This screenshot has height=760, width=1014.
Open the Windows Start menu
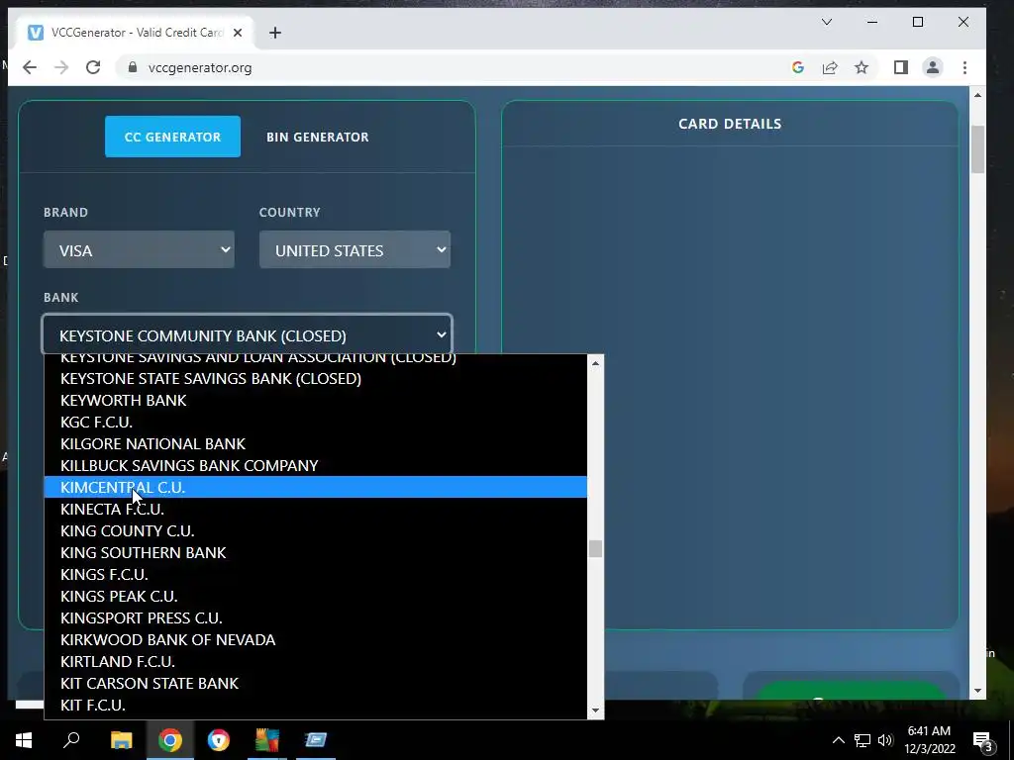[x=24, y=740]
